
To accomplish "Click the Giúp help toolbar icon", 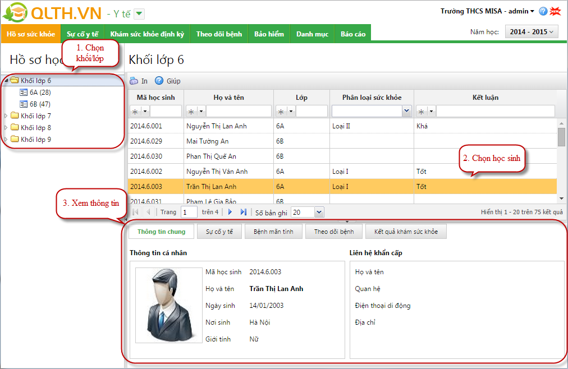I will pos(159,80).
